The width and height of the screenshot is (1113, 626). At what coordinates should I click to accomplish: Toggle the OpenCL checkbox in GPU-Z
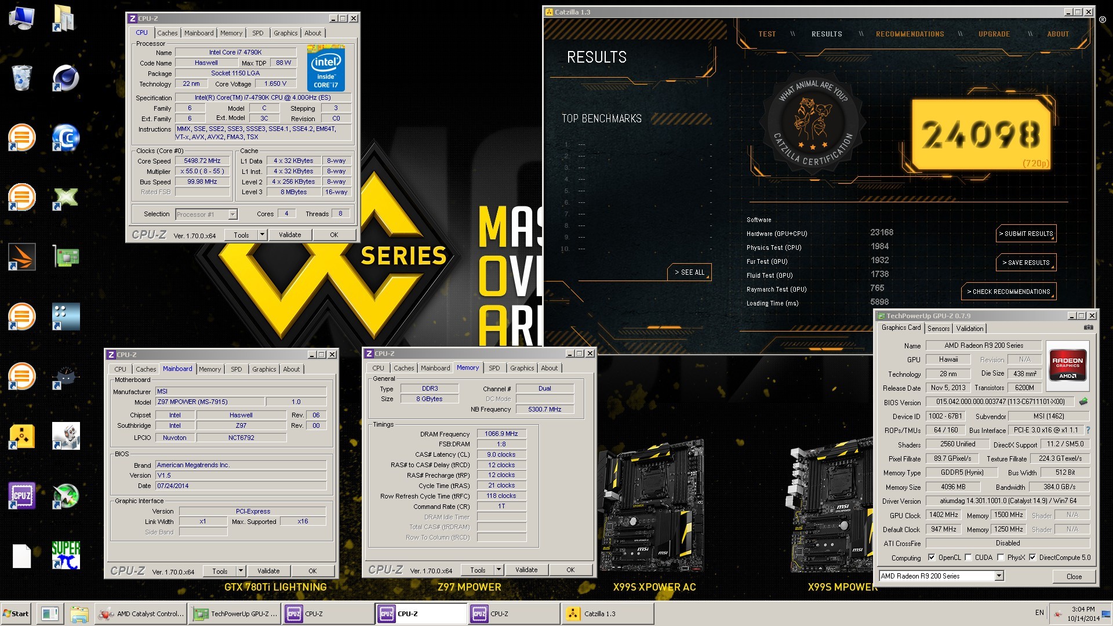coord(931,558)
